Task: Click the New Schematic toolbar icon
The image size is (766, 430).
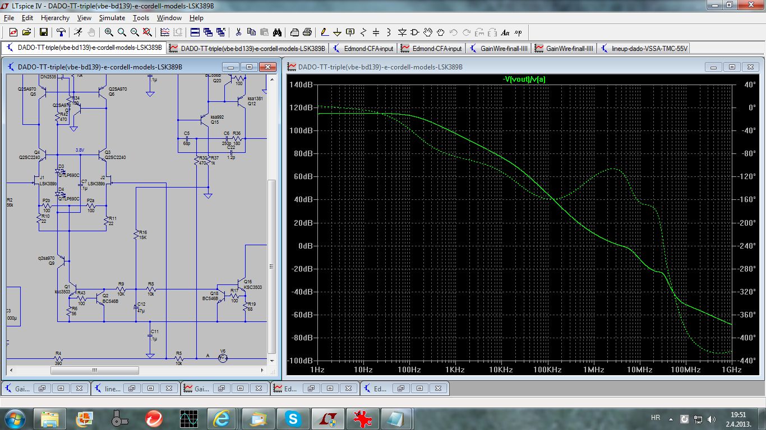Action: pyautogui.click(x=13, y=32)
